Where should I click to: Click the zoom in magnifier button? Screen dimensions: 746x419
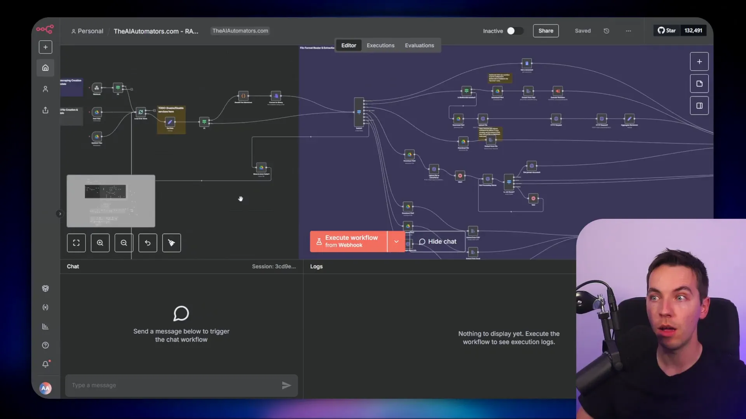(x=100, y=243)
